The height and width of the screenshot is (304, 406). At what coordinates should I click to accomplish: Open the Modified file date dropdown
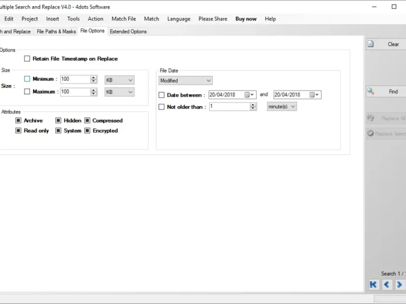[x=185, y=81]
